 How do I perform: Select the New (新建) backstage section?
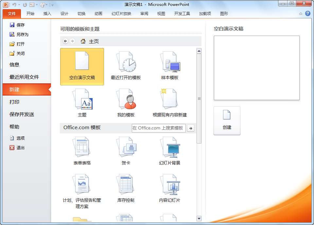pos(27,90)
